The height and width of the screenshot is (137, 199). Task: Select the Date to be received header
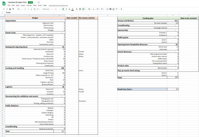[188, 18]
